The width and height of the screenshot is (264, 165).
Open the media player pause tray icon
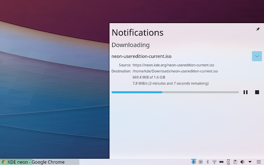200,162
